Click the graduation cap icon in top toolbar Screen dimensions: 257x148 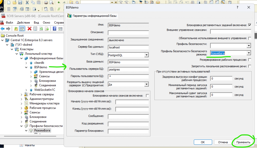141,2
